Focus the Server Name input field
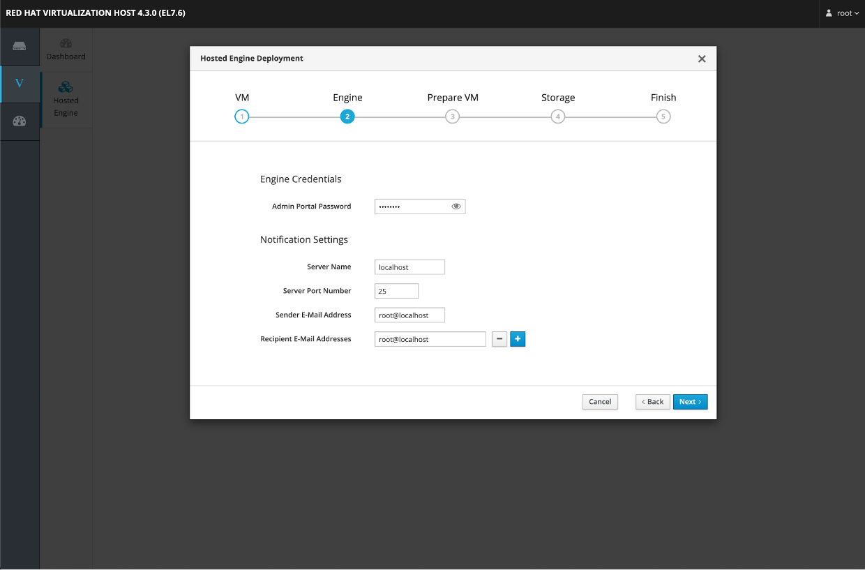Viewport: 865px width, 570px height. [x=409, y=267]
